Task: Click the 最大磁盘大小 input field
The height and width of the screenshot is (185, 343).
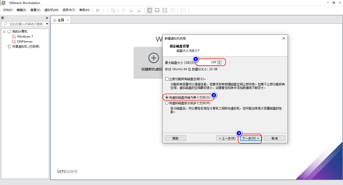Action: click(x=207, y=62)
